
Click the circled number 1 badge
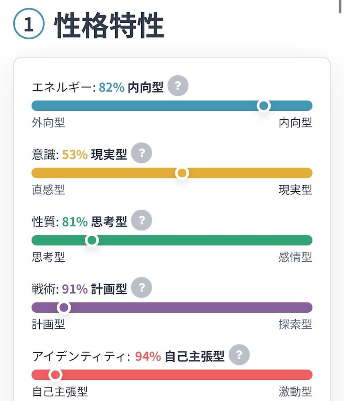click(29, 24)
